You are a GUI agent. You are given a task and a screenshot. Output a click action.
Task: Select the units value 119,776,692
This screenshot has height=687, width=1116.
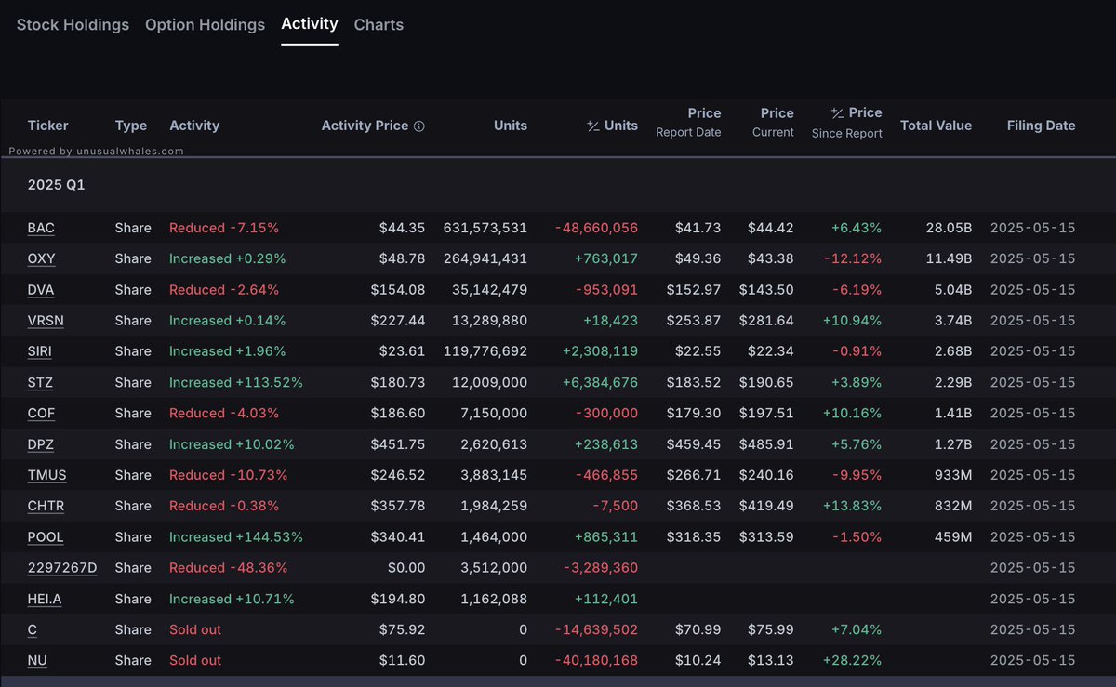click(x=485, y=351)
